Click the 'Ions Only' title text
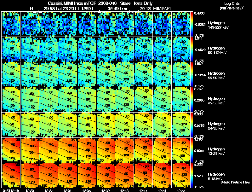The image size is (252, 192). pos(143,3)
